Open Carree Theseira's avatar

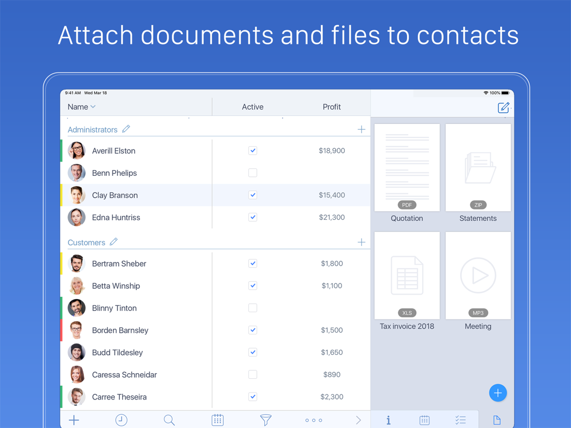click(77, 397)
